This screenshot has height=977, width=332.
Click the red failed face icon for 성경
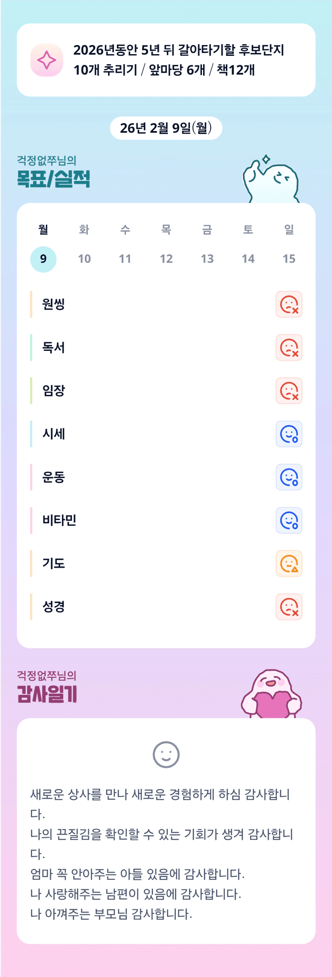289,607
